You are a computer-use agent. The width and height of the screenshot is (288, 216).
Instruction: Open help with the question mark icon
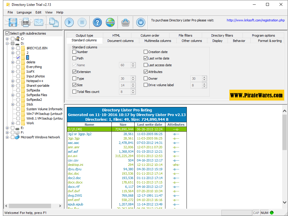tap(97, 22)
